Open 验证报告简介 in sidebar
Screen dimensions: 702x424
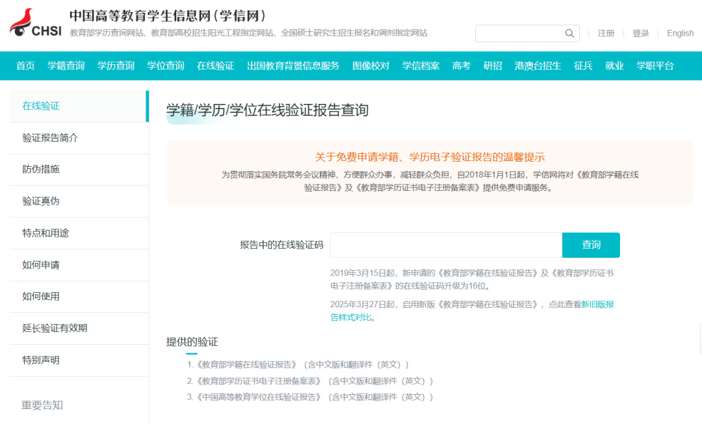pos(50,138)
